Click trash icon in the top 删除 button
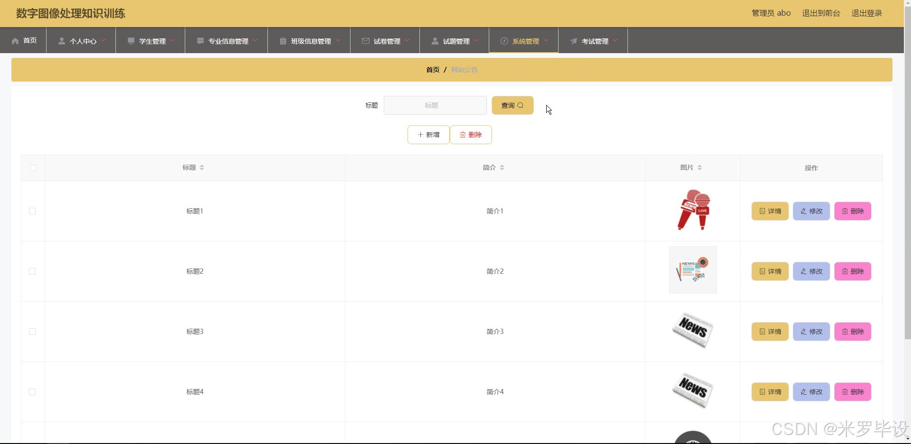 point(463,135)
